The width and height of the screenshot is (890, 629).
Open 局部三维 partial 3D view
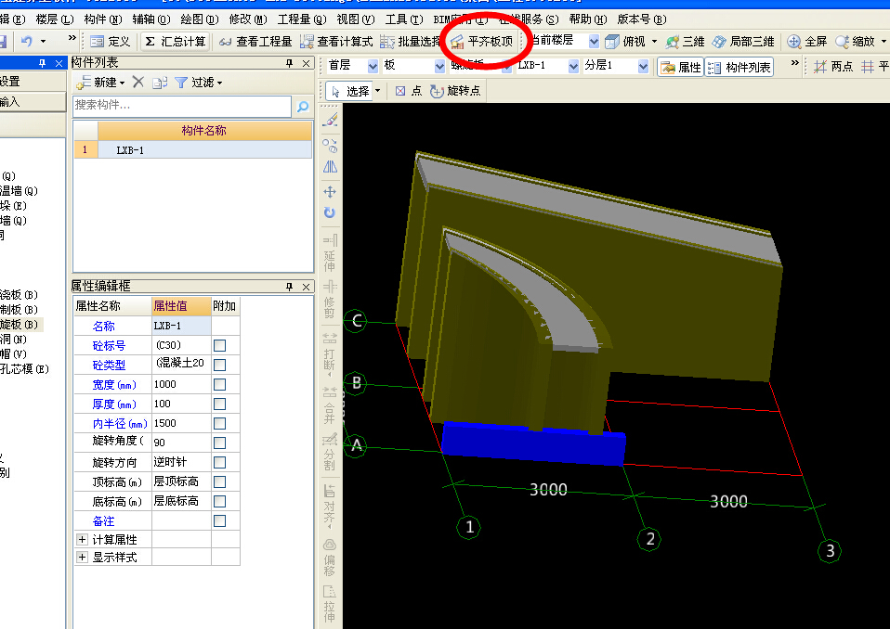coord(743,42)
